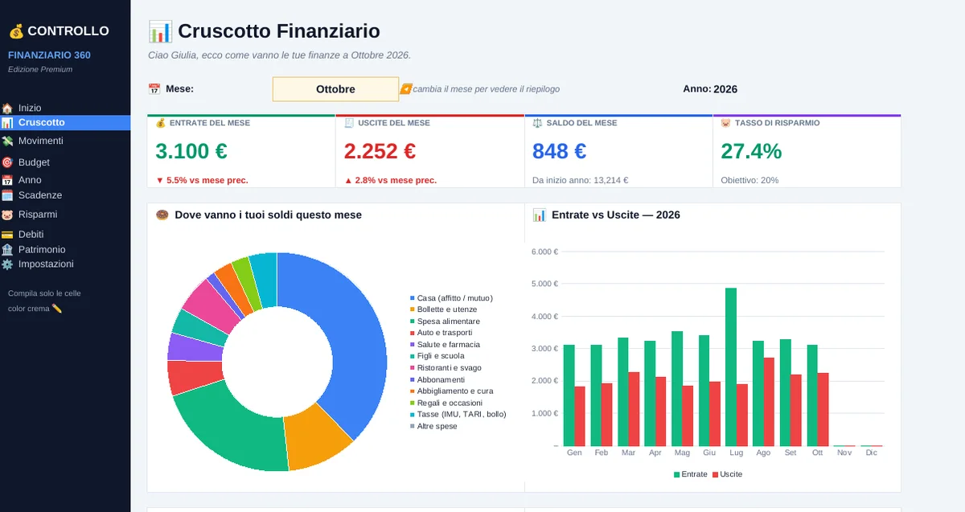965x512 pixels.
Task: Click the Abbonamenti legend entry
Action: [437, 380]
